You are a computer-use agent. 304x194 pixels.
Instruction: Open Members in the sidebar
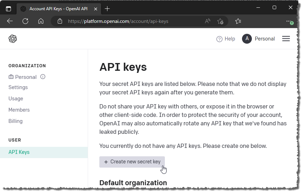pyautogui.click(x=19, y=110)
